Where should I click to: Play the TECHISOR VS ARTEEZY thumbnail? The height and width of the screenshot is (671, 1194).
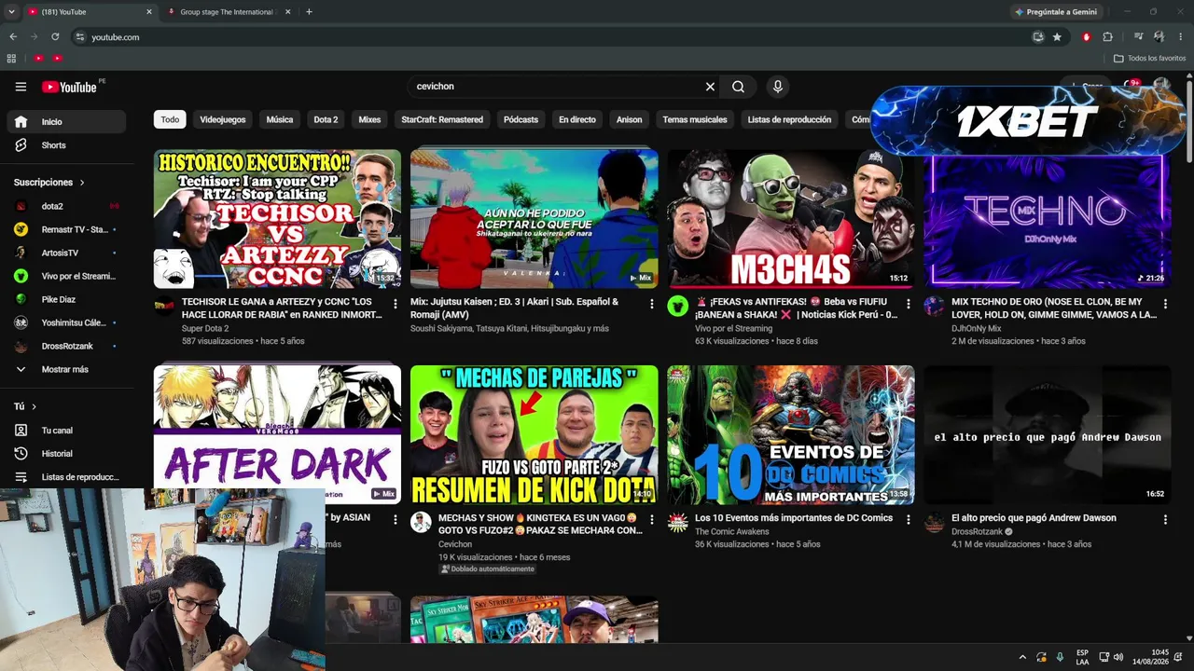click(x=277, y=219)
